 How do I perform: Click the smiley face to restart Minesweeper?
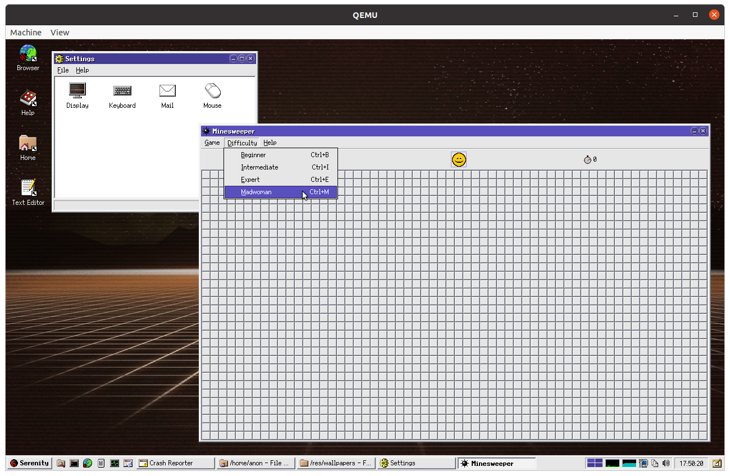click(459, 159)
